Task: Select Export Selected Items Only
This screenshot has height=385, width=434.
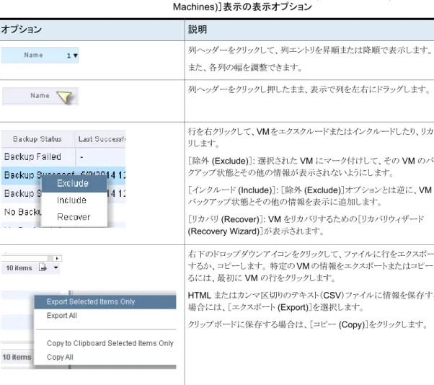Action: (x=105, y=301)
